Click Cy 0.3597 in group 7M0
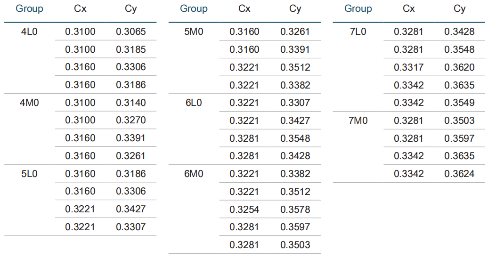 pyautogui.click(x=459, y=138)
